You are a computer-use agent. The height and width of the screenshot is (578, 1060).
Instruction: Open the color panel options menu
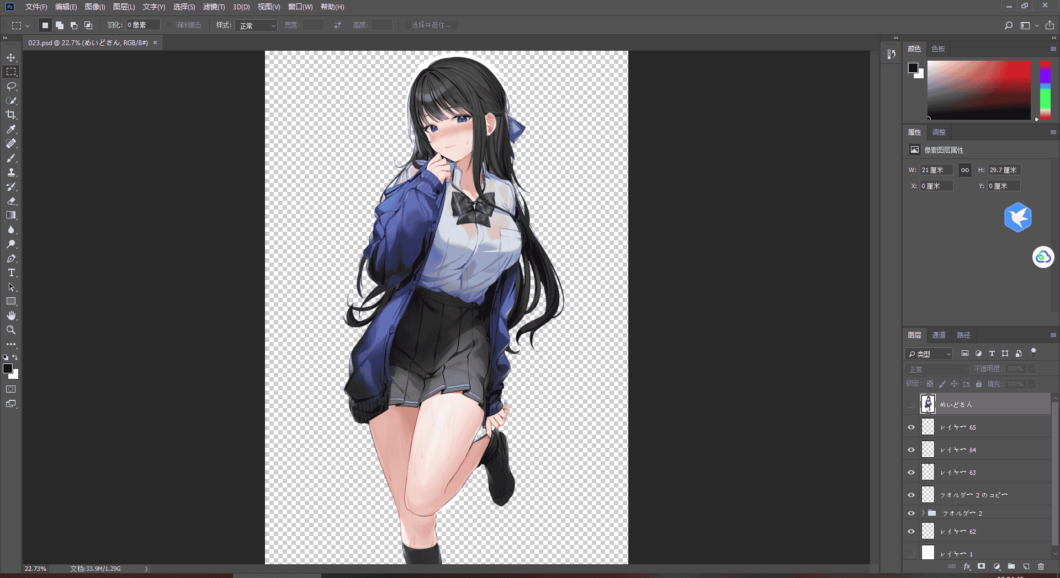click(1053, 49)
